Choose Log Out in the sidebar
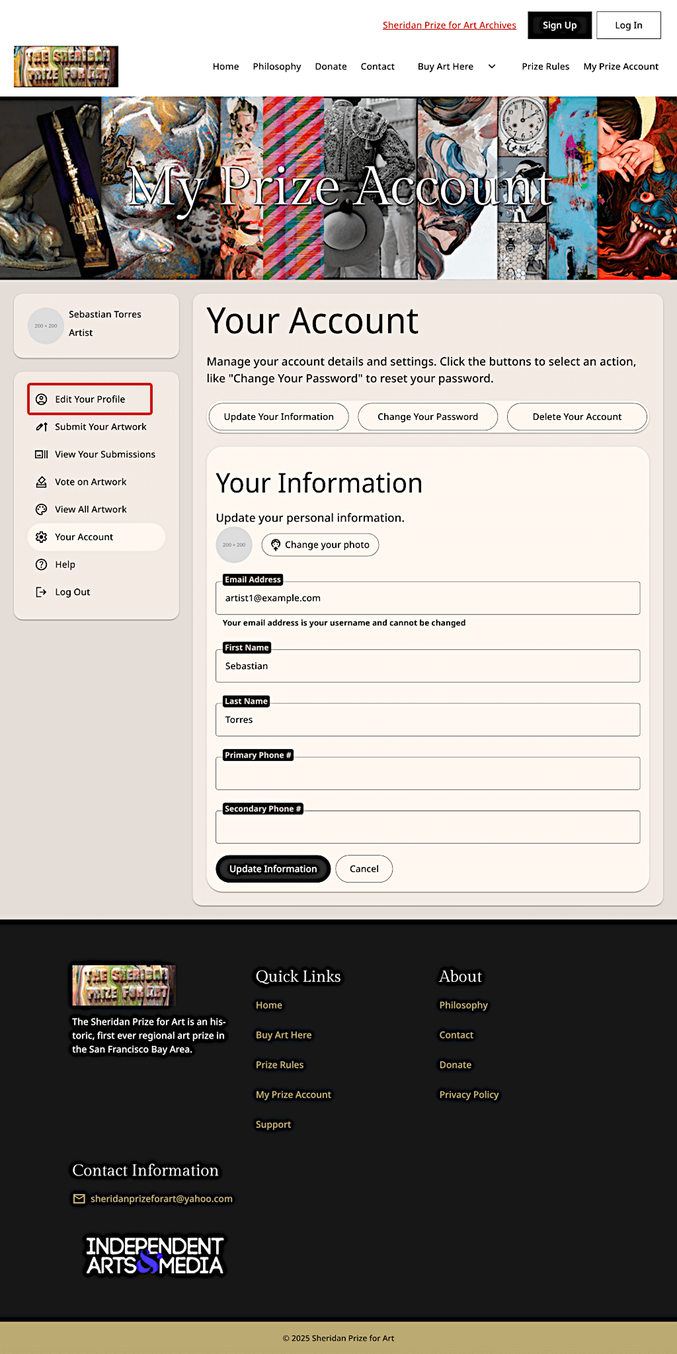Screen dimensions: 677x1354 97,592
